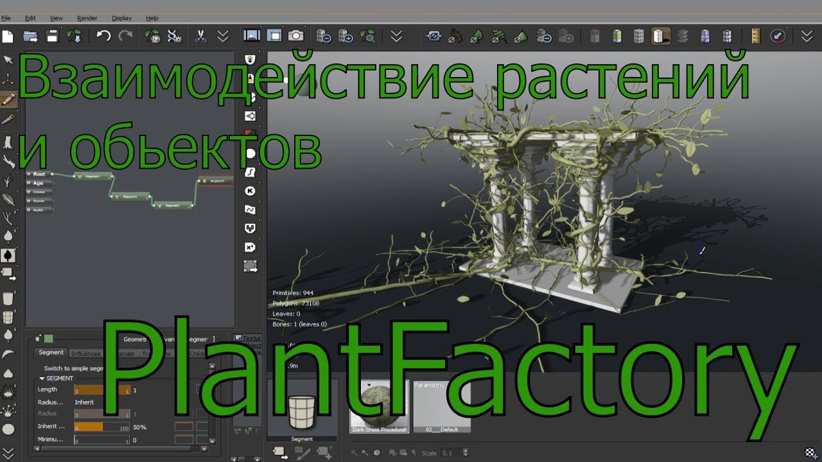822x462 pixels.
Task: Add a trunk node
Action: click(8, 142)
